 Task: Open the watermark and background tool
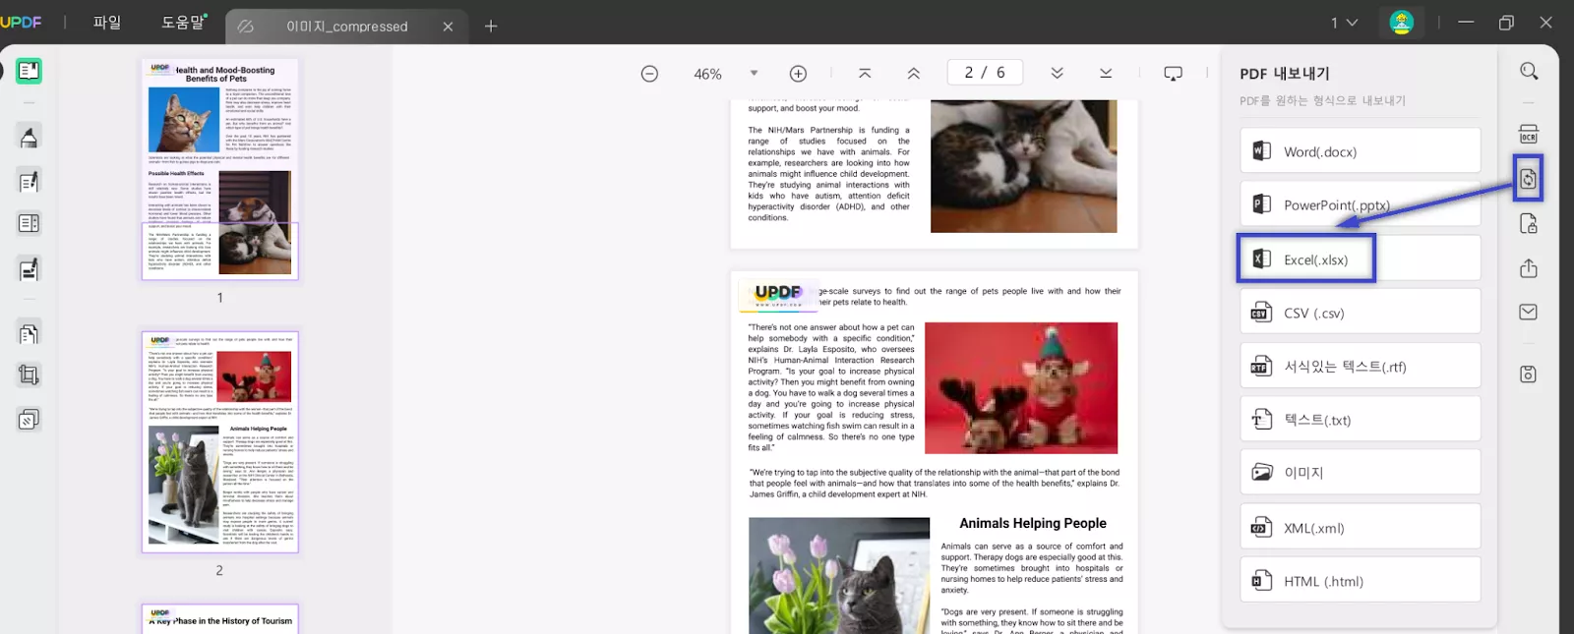(x=29, y=420)
